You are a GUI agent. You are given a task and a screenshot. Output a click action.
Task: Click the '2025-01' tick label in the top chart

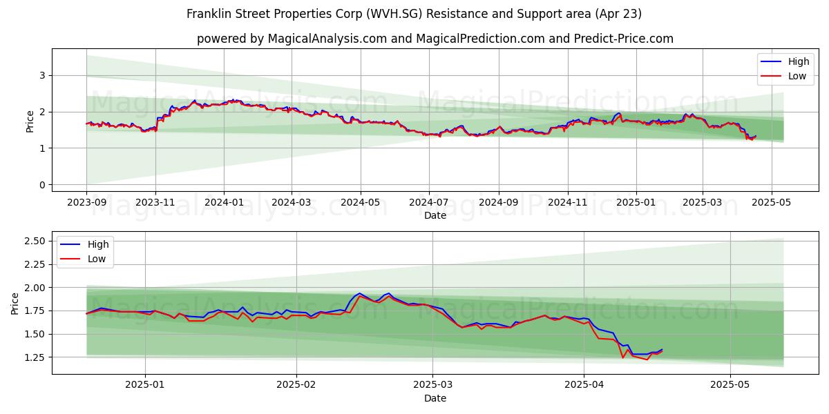636,203
